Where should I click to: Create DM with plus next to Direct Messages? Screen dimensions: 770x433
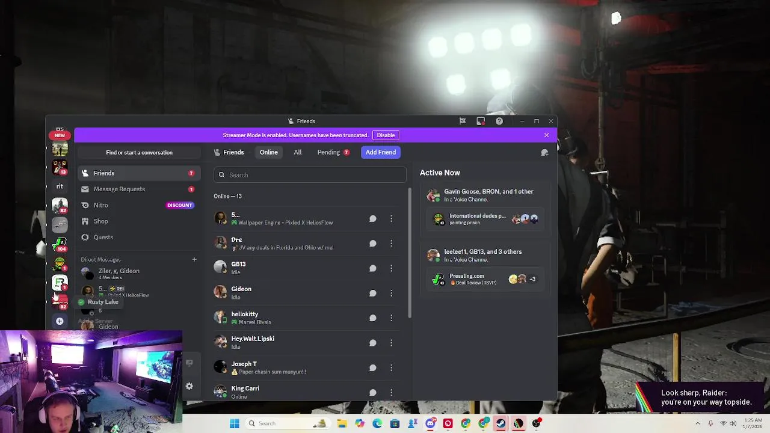coord(194,260)
